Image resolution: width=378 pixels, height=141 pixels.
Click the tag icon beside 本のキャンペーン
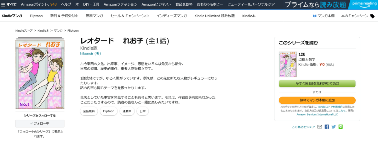point(373,16)
